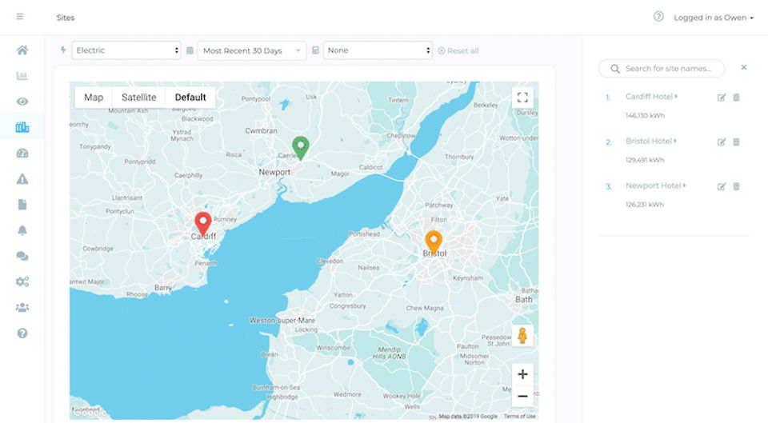This screenshot has width=768, height=423.
Task: Click the calendar icon beside date range
Action: pos(190,50)
